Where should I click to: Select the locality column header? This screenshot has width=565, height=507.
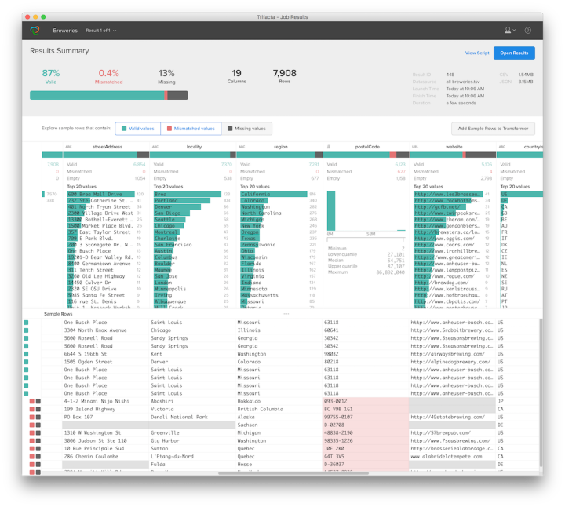(195, 147)
